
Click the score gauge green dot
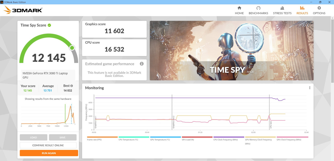pyautogui.click(x=72, y=48)
